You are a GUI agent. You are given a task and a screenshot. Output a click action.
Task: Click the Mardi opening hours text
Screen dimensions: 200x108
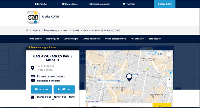coord(56,97)
